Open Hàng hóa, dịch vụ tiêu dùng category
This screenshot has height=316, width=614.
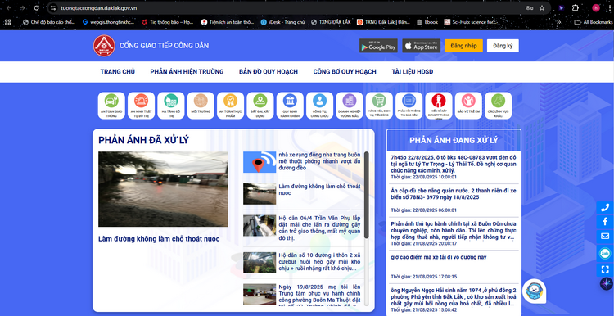pyautogui.click(x=379, y=106)
